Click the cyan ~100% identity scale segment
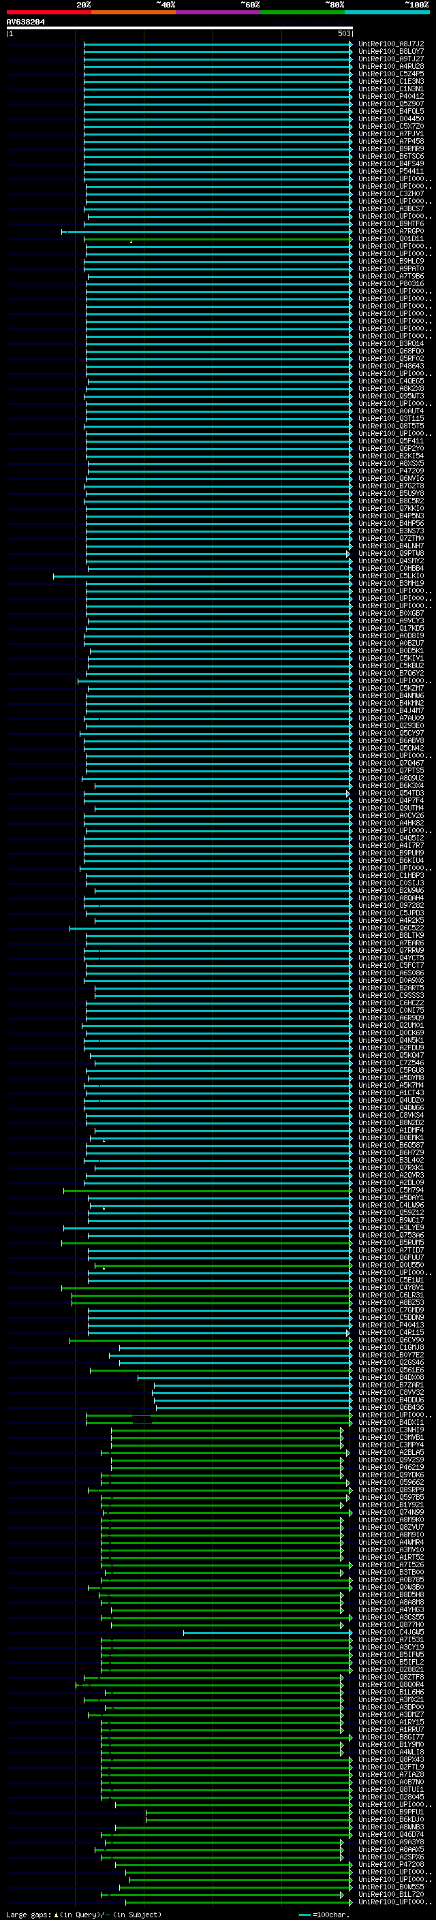The height and width of the screenshot is (1920, 436). pyautogui.click(x=387, y=13)
